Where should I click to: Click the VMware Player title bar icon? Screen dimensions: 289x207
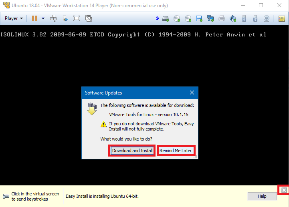pyautogui.click(x=6, y=5)
